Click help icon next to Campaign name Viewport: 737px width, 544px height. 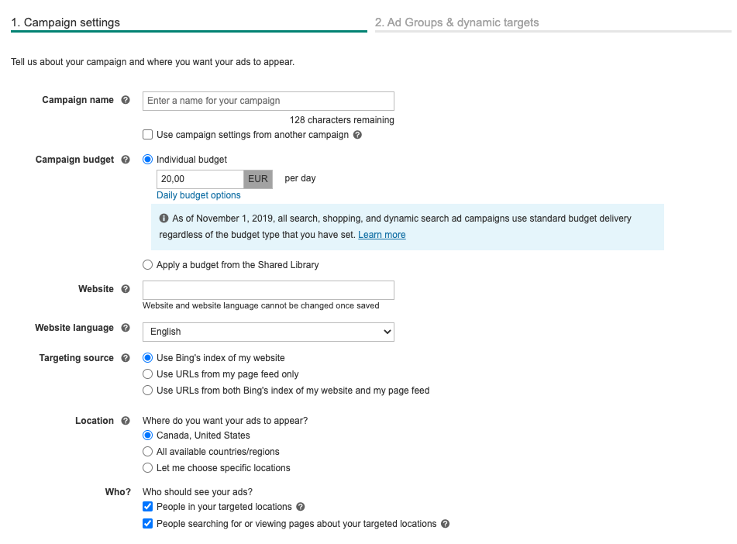[126, 100]
